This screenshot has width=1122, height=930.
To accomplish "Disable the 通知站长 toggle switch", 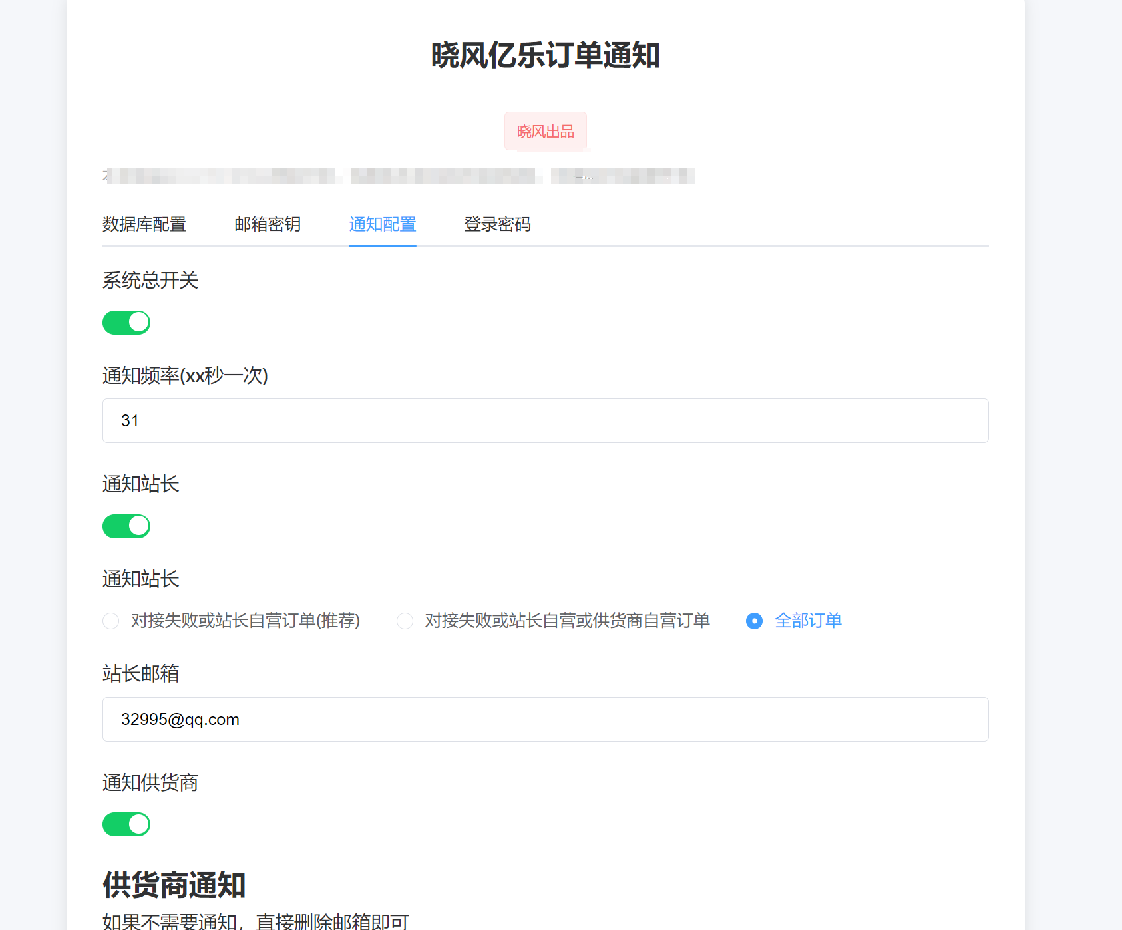I will click(126, 526).
